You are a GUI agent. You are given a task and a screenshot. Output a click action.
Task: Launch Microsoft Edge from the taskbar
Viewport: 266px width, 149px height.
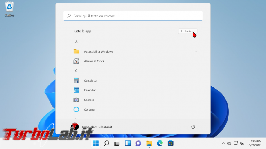click(x=160, y=143)
